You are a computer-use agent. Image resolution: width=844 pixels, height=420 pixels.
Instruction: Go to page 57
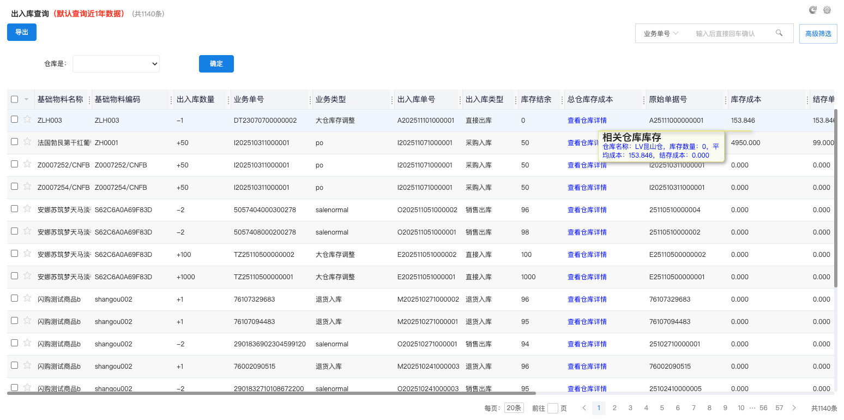click(x=779, y=408)
